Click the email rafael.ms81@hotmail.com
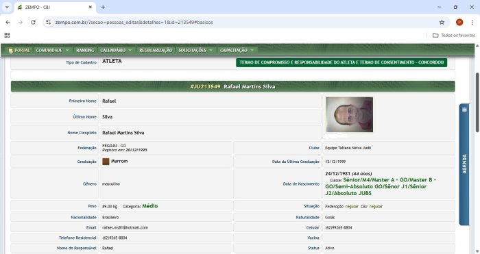480x254 pixels. [x=125, y=228]
